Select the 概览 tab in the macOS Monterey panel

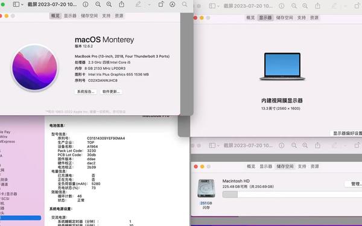tap(55, 16)
